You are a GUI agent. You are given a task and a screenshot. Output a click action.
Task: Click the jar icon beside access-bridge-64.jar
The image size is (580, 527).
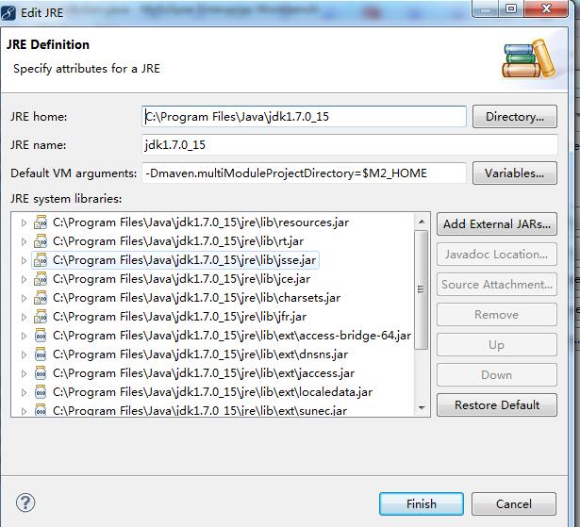(x=41, y=336)
